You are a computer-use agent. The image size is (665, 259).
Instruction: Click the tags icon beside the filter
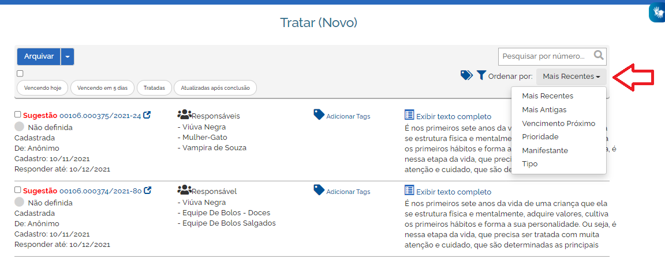click(x=466, y=75)
